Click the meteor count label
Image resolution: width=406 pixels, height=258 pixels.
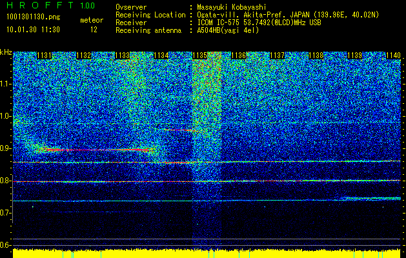click(92, 20)
